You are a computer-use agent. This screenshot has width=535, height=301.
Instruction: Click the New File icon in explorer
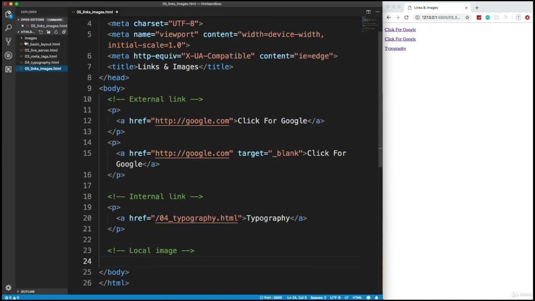41,32
